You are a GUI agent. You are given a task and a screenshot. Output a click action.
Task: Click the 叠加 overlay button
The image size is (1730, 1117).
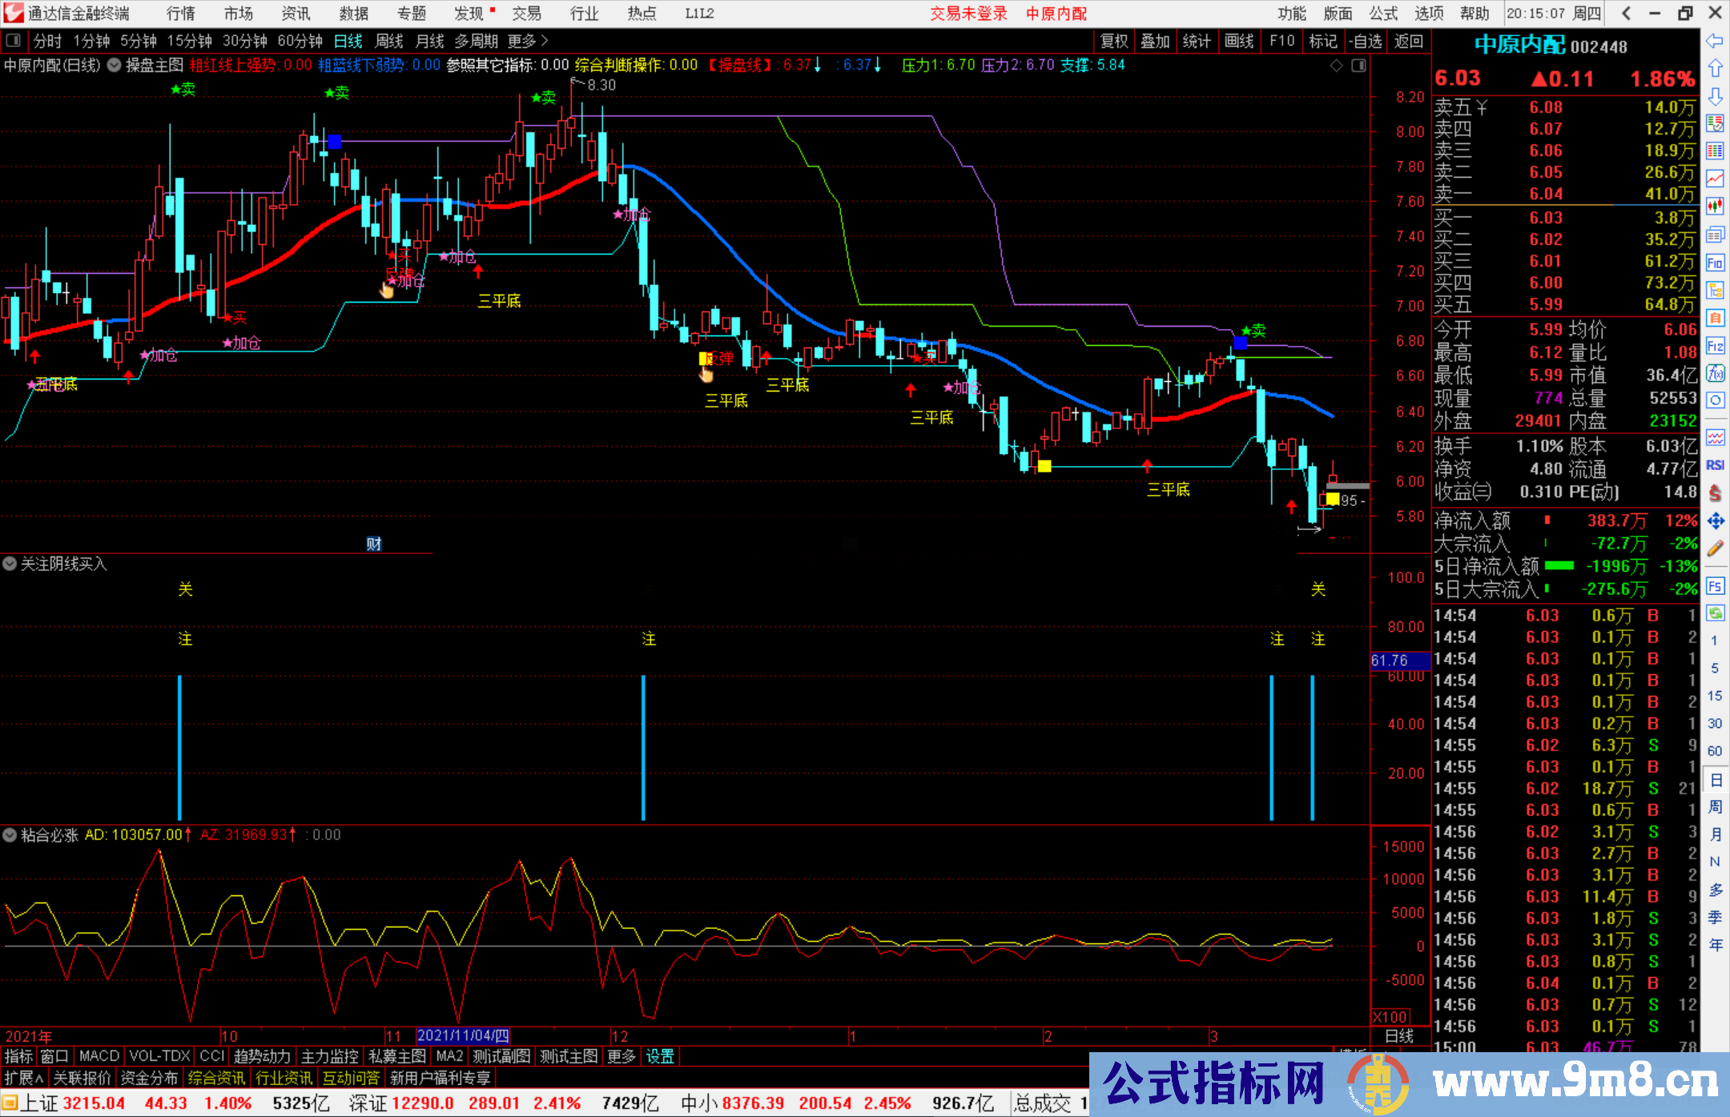[1154, 41]
